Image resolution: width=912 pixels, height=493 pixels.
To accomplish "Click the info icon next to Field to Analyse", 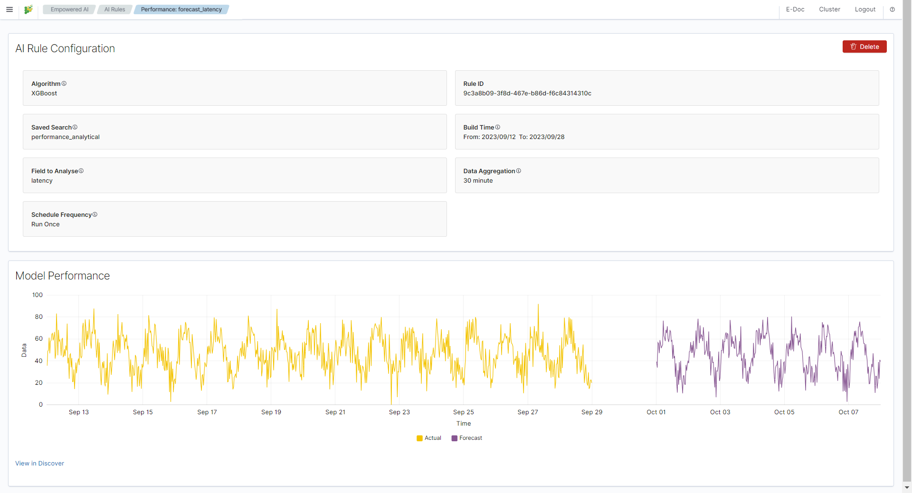I will tap(81, 171).
